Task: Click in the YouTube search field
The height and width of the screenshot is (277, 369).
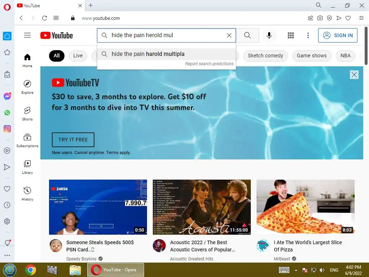Action: pyautogui.click(x=166, y=35)
